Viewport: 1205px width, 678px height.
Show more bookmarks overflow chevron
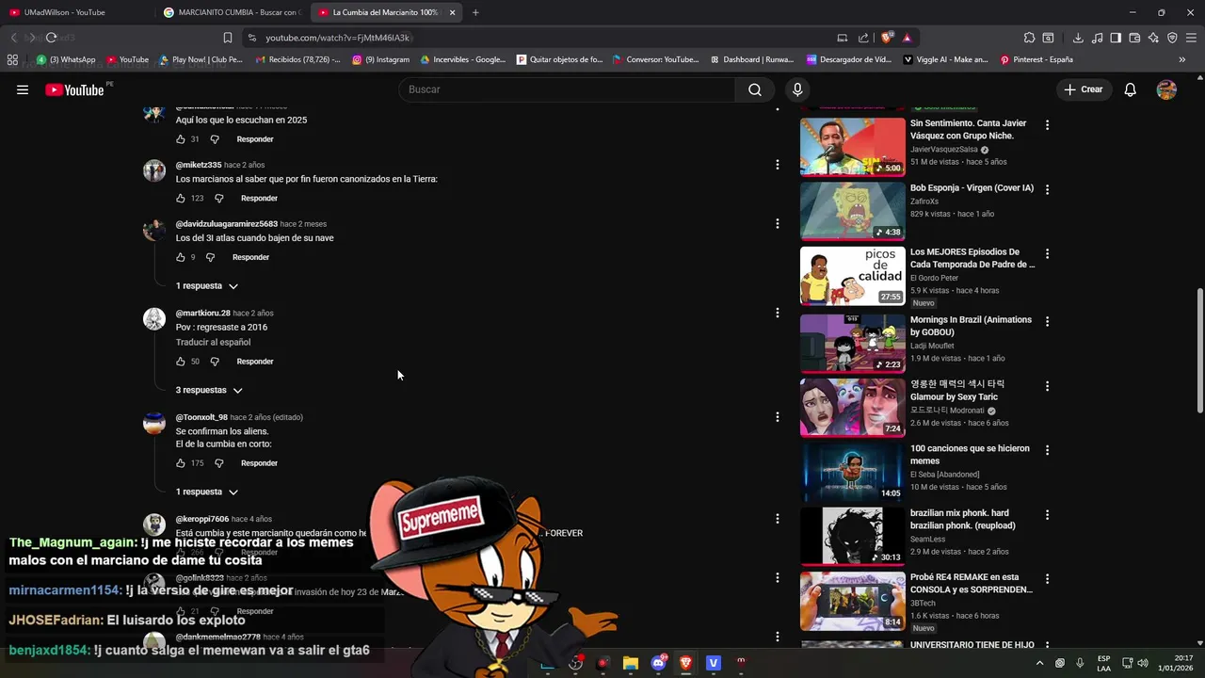(x=1181, y=59)
